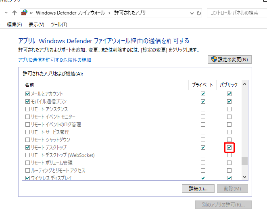Image resolution: width=267 pixels, height=217 pixels.
Task: Open the 編集(E) menu
Action: (15, 25)
